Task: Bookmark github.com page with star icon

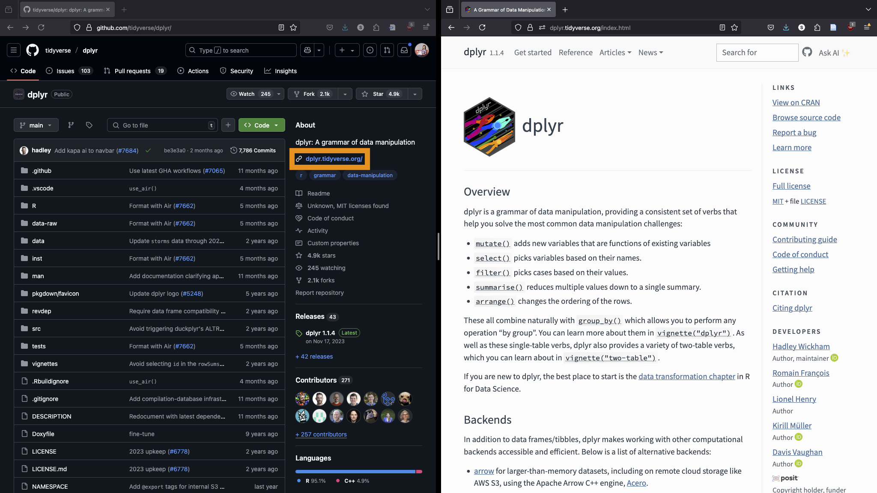Action: (x=293, y=27)
